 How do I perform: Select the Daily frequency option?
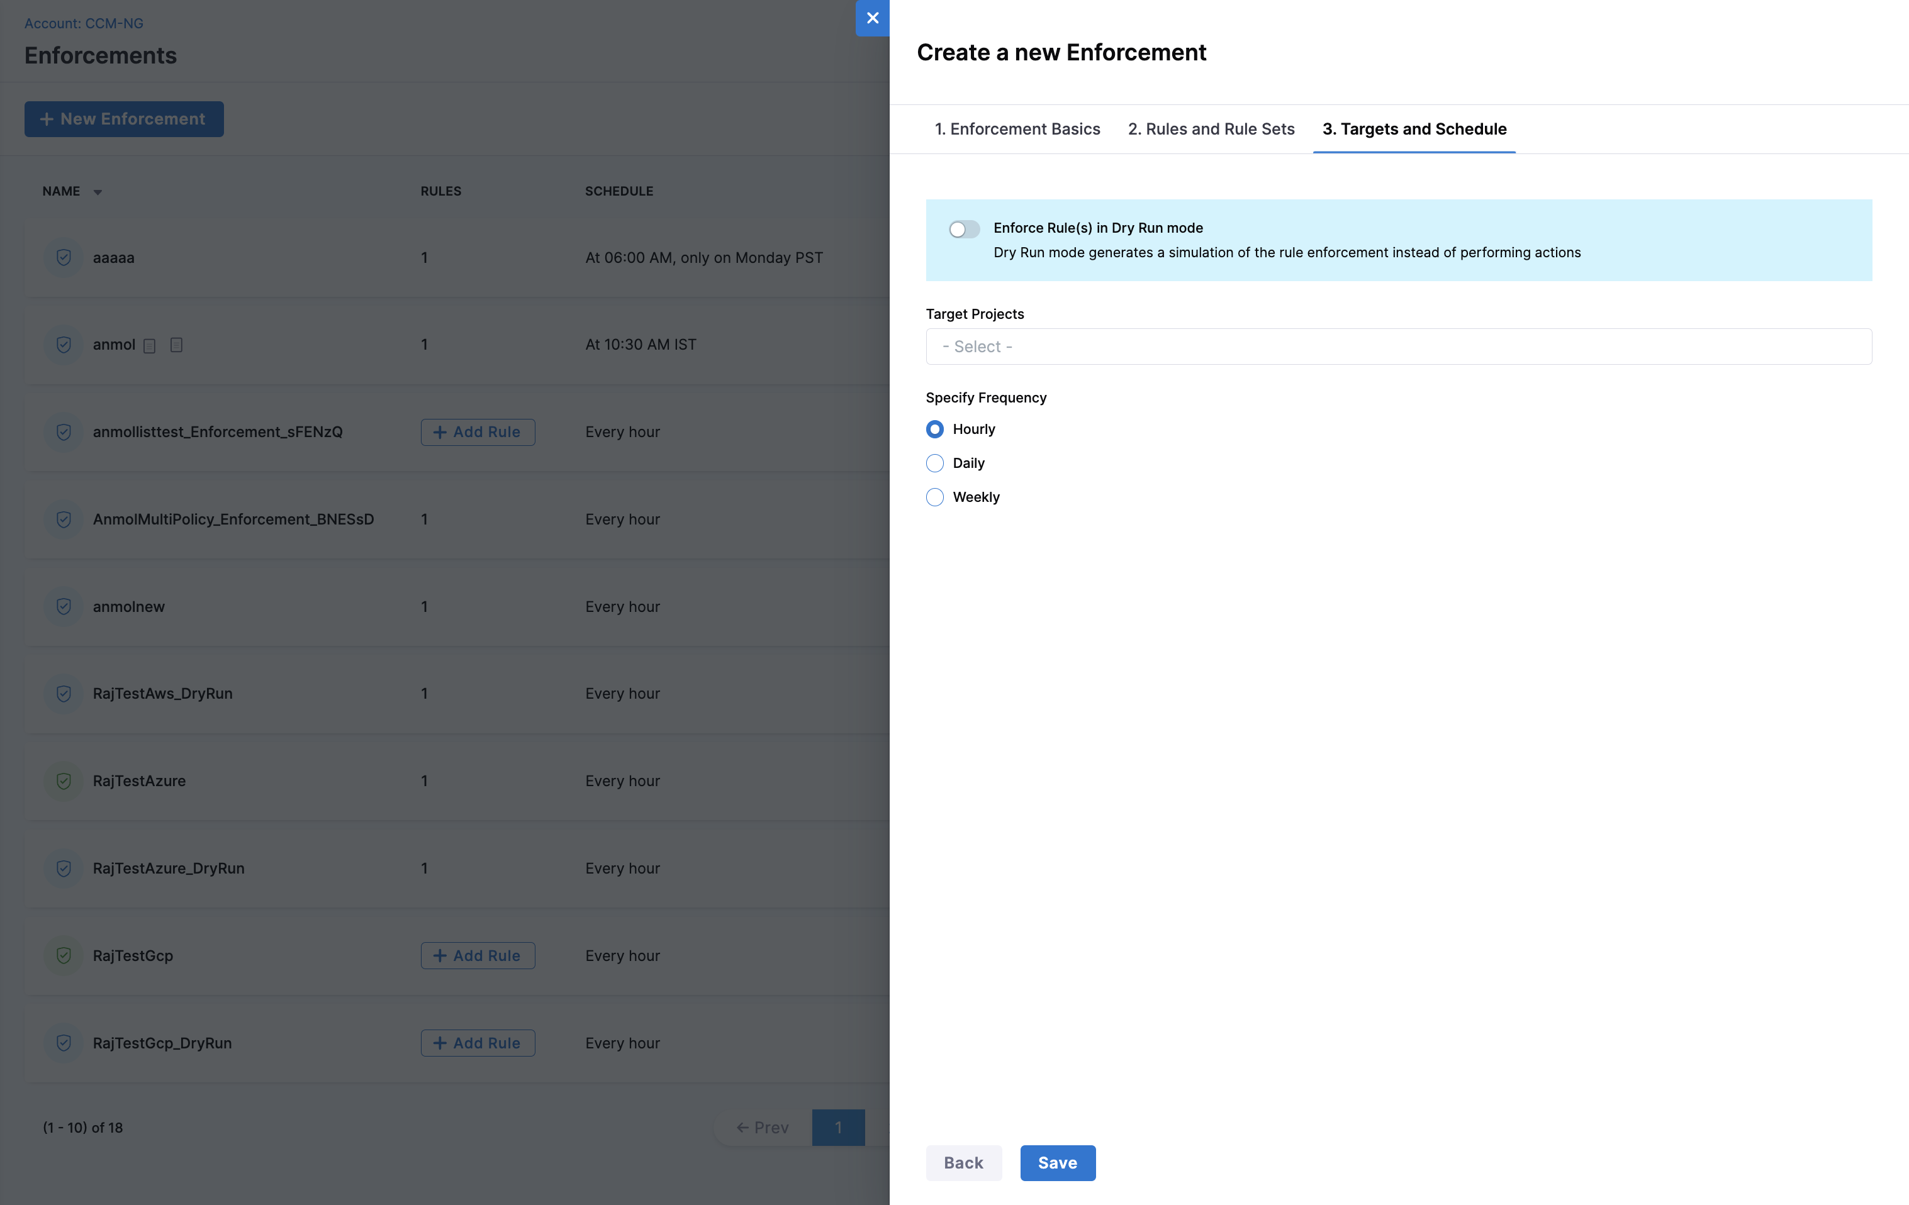coord(935,464)
